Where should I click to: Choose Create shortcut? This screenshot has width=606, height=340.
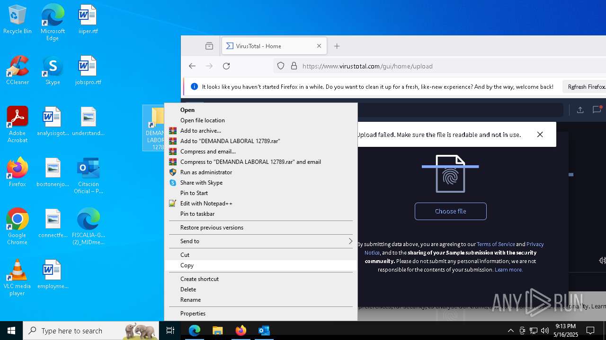click(x=261, y=279)
